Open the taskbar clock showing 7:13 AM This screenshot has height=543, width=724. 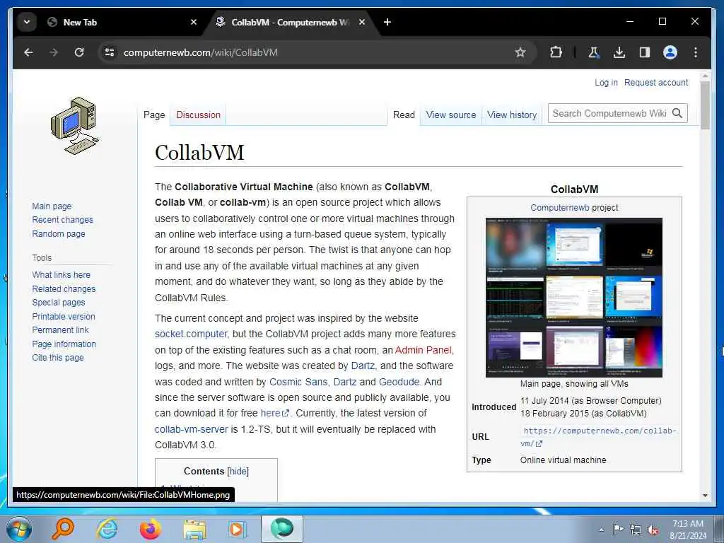click(x=688, y=530)
